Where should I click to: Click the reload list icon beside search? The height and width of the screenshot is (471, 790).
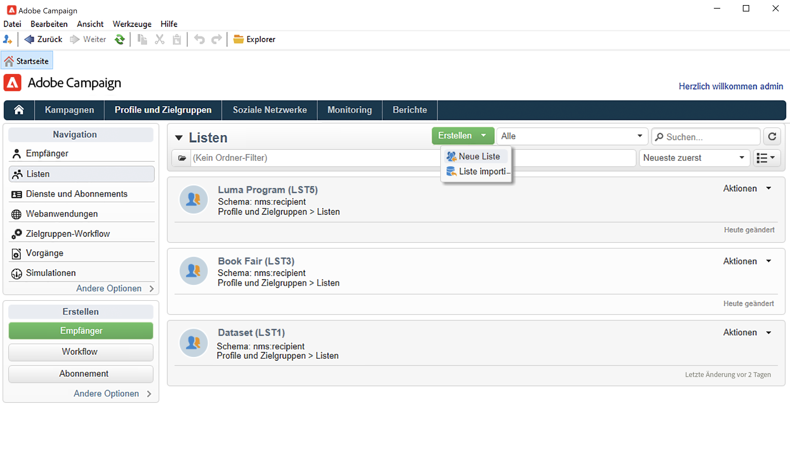pos(772,137)
